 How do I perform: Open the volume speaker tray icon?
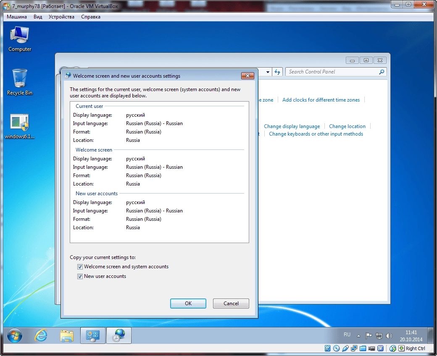(389, 336)
